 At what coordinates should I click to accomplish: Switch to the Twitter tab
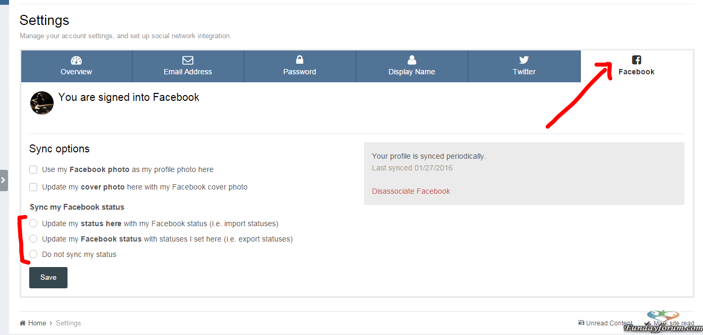pos(524,66)
